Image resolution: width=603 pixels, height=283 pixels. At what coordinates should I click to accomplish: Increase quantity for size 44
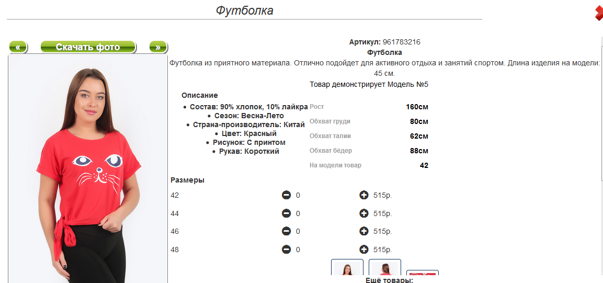364,213
